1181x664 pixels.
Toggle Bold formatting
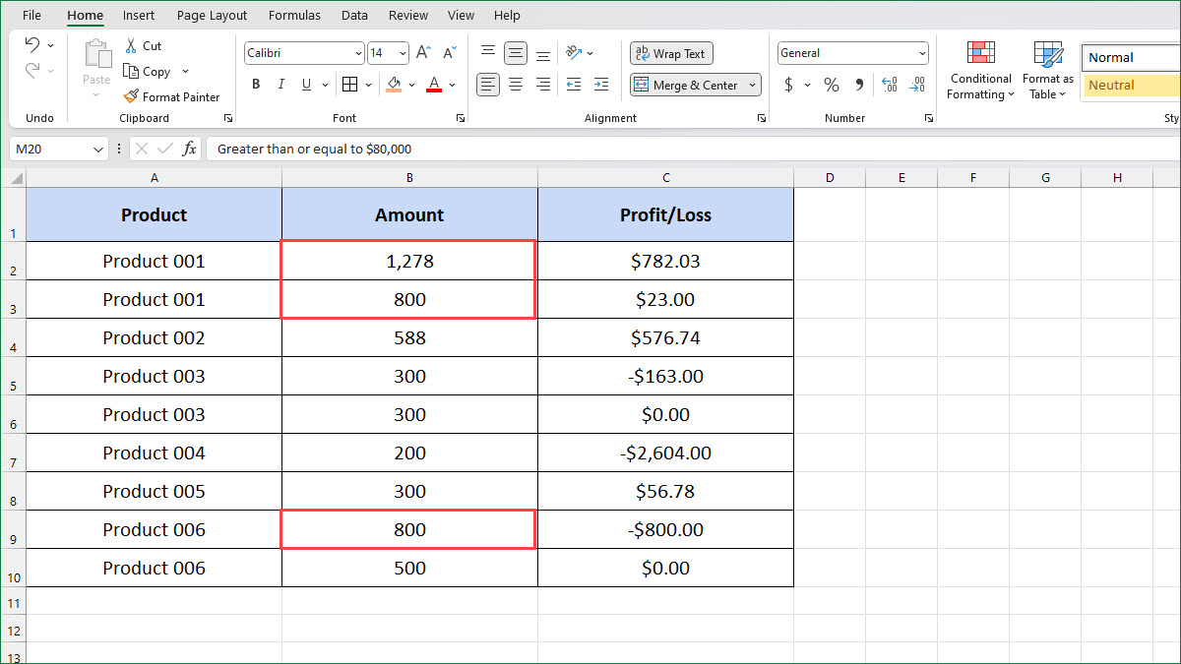tap(256, 86)
